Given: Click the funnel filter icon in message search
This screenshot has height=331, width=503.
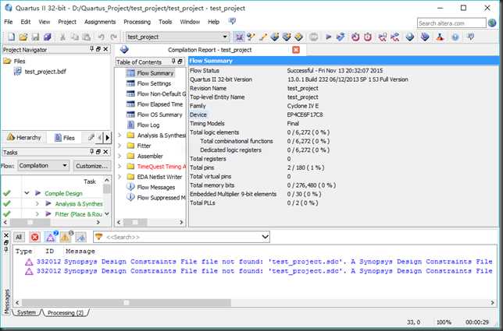Looking at the screenshot, I should pyautogui.click(x=98, y=237).
